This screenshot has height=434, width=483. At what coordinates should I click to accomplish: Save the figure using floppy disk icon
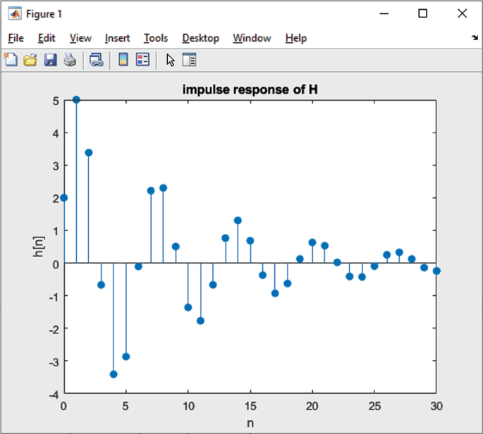click(50, 61)
